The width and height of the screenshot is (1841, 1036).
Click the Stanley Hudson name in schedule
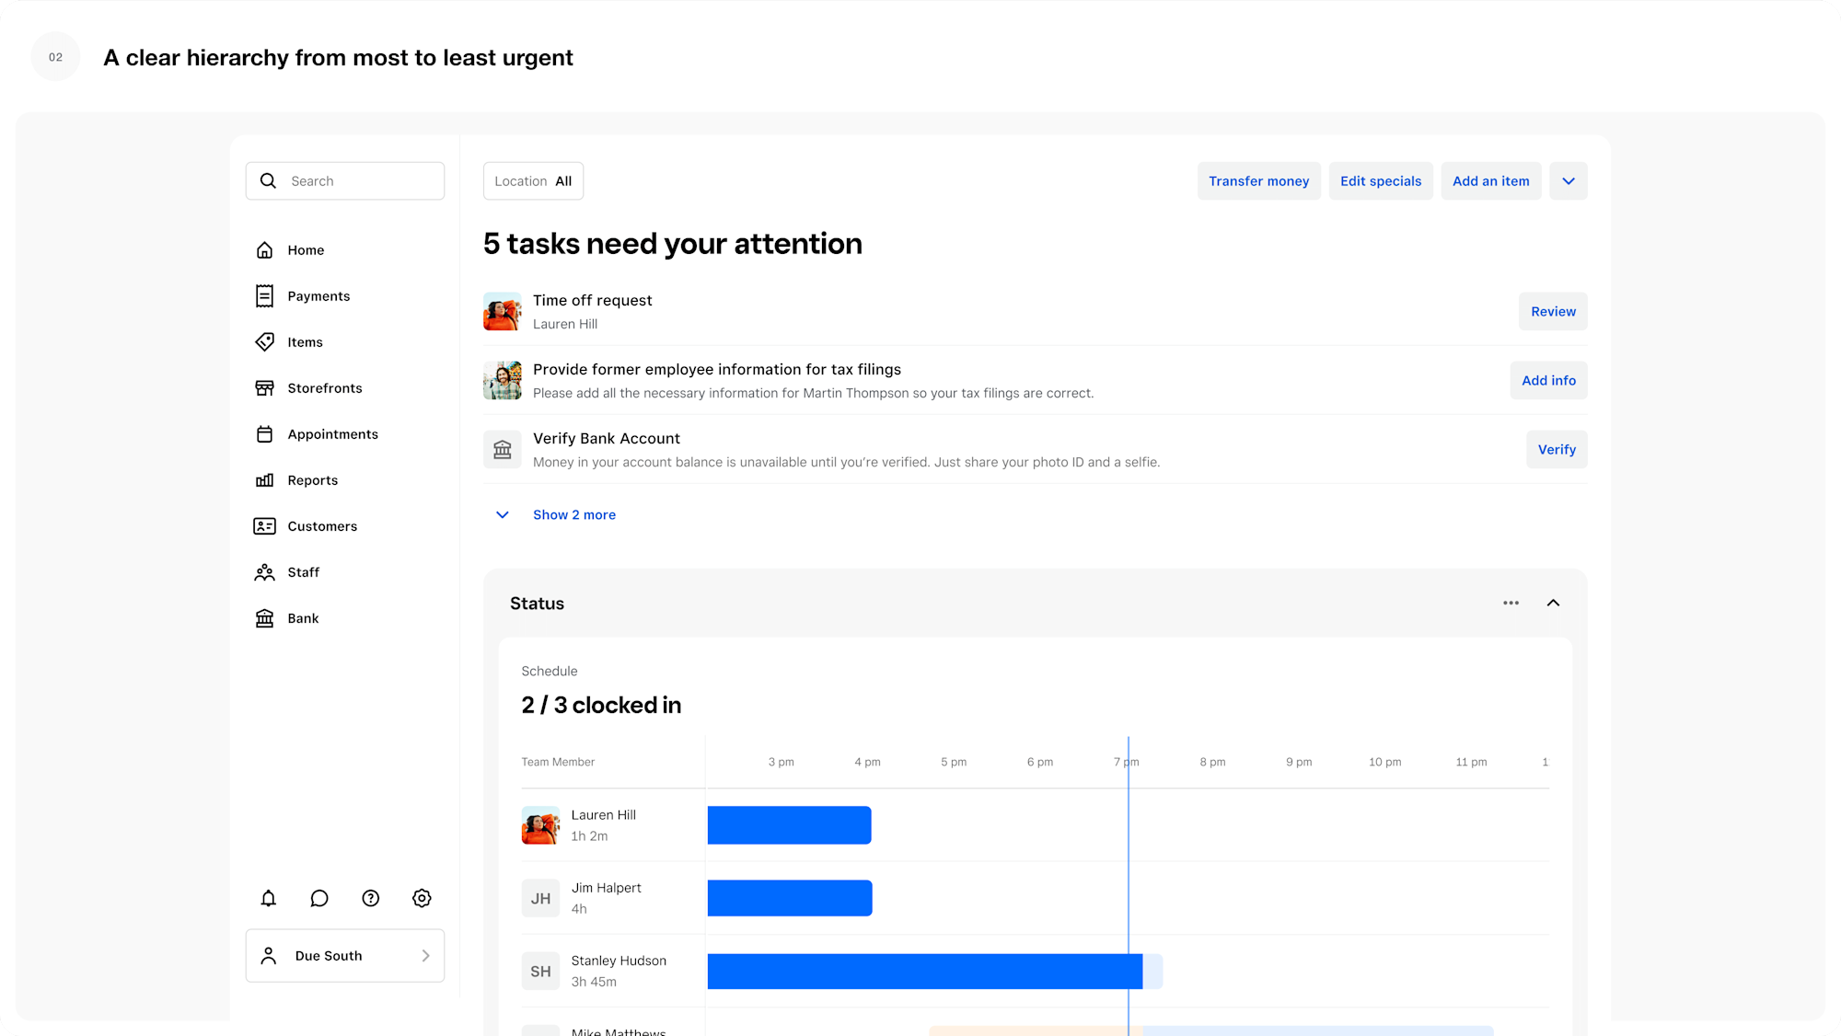[x=619, y=961]
